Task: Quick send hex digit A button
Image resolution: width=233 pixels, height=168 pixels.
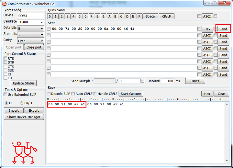Action: [109, 17]
